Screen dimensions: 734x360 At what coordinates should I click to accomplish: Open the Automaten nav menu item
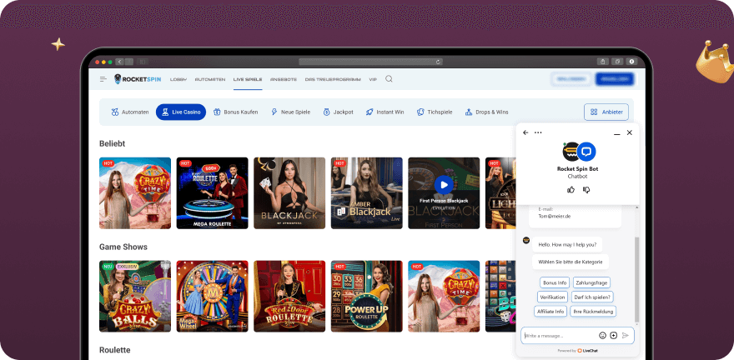(x=209, y=79)
